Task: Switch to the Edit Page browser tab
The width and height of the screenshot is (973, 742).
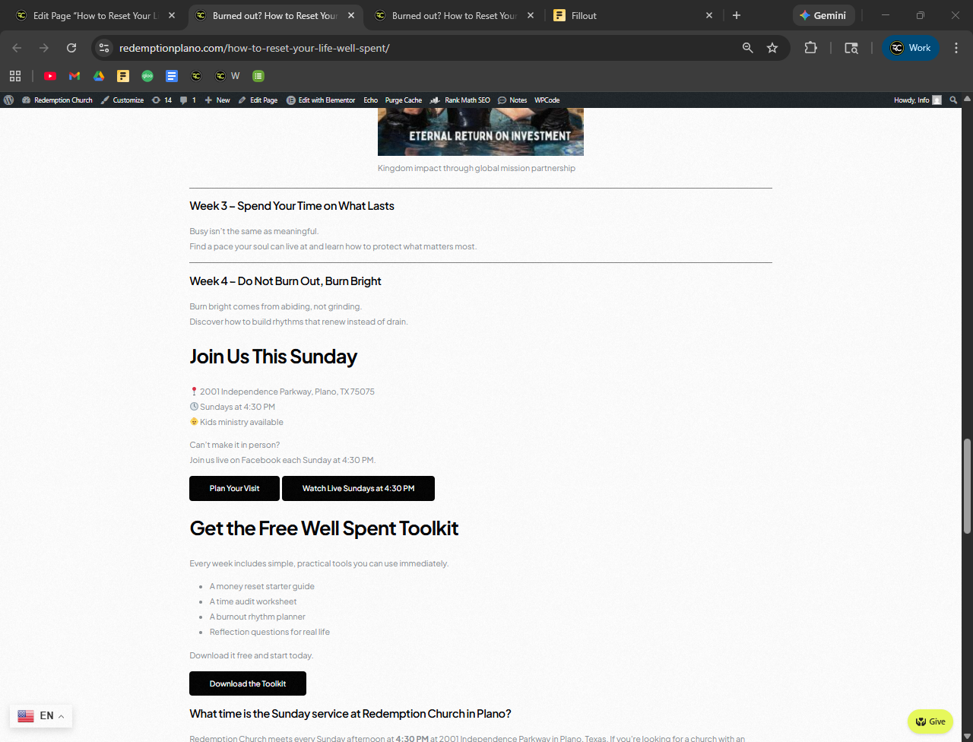Action: [x=95, y=15]
